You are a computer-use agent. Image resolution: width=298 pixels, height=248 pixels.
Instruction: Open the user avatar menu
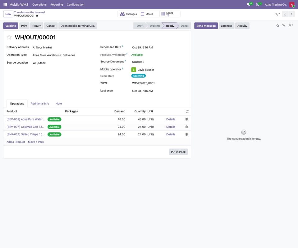tap(292, 4)
